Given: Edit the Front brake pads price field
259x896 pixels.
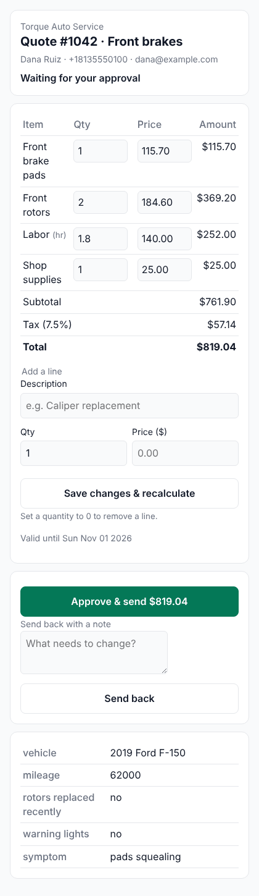Looking at the screenshot, I should click(165, 151).
